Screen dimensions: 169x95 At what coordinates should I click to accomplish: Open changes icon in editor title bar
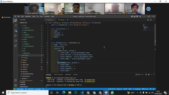[x=148, y=20]
